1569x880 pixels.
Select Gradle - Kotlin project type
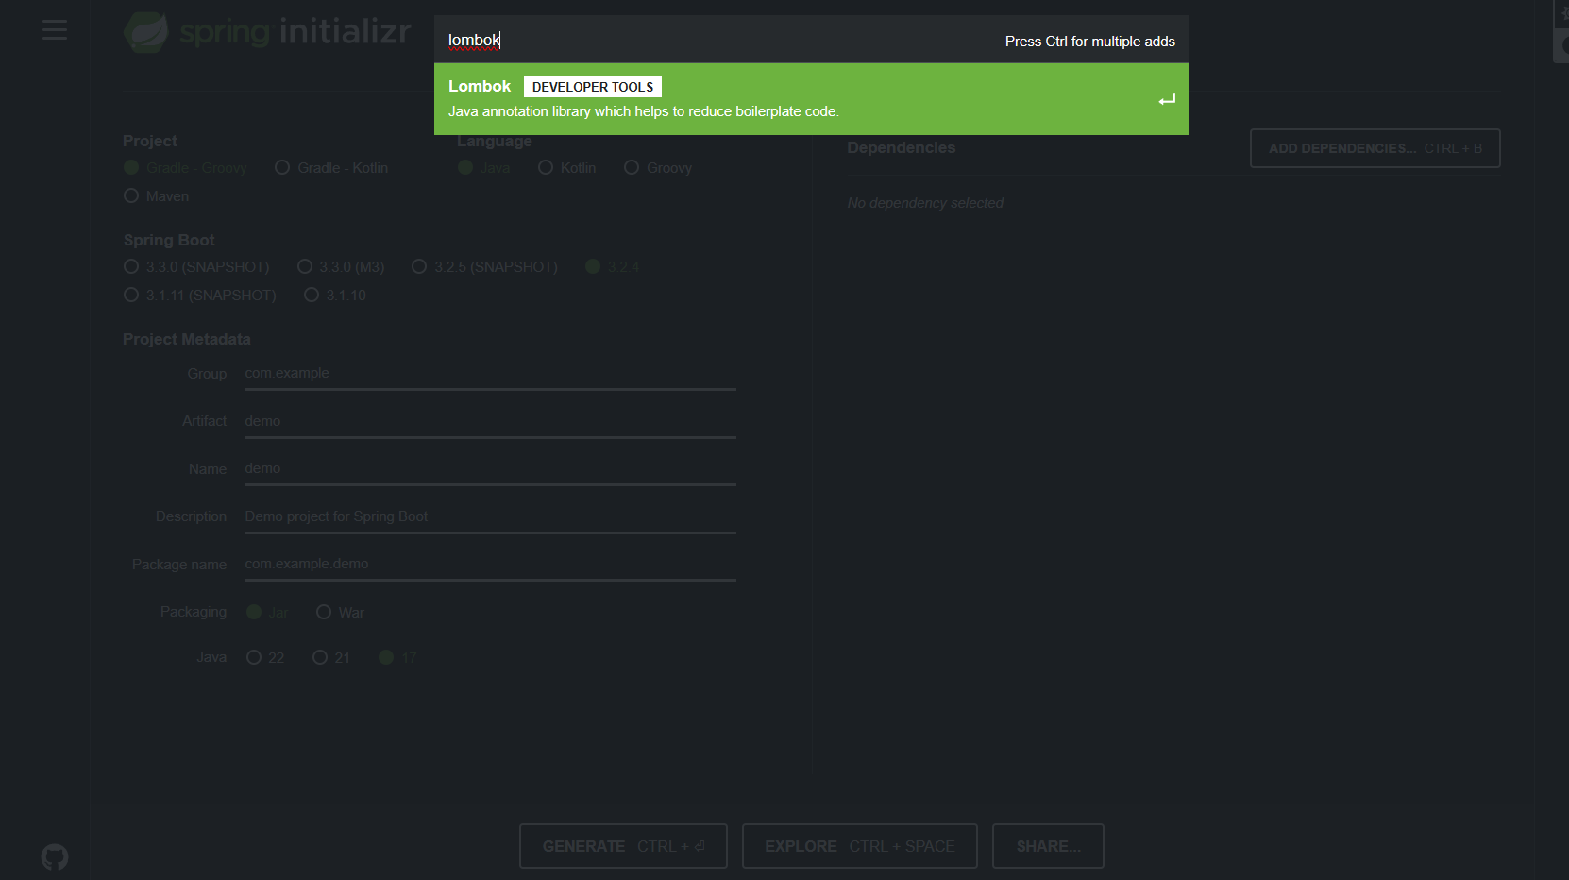coord(331,167)
